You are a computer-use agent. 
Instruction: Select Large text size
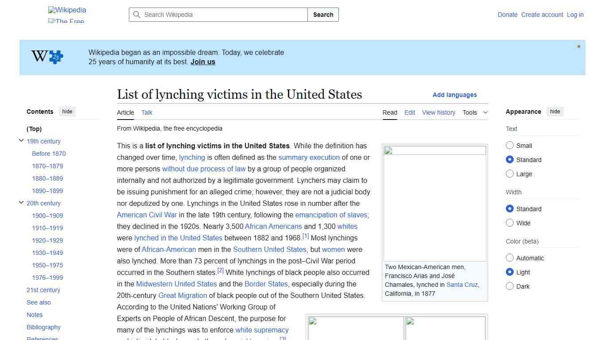click(510, 174)
